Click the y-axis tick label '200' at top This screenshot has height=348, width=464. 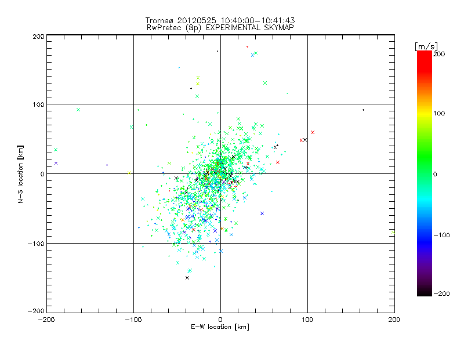[38, 37]
